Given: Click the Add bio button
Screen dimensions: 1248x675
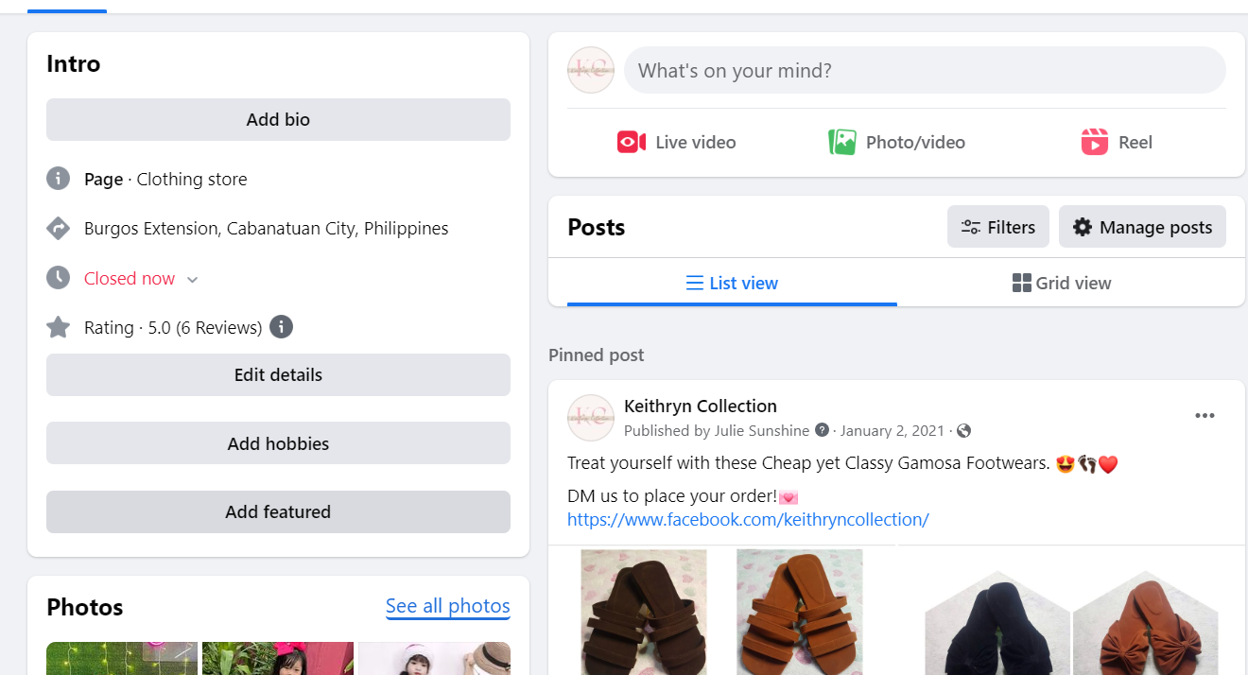Looking at the screenshot, I should click(x=278, y=120).
